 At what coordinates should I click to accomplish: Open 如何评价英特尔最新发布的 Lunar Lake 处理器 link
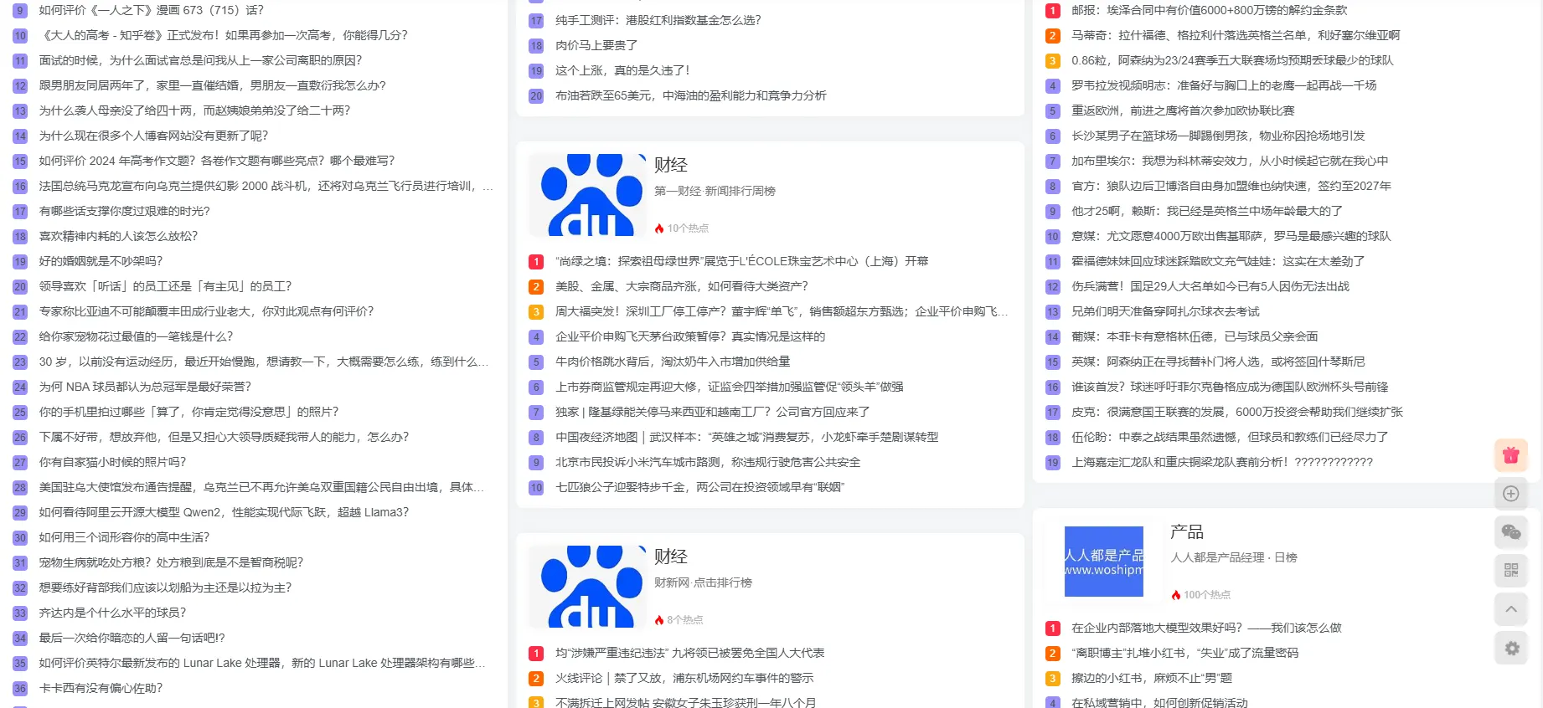pyautogui.click(x=262, y=663)
